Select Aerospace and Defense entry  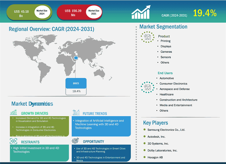tap(175, 89)
